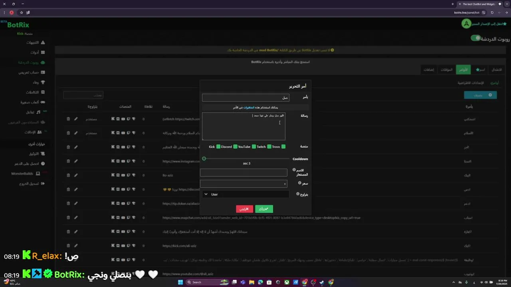Screen dimensions: 511x287
Task: Adjust the Cooldown slider handle
Action: pyautogui.click(x=204, y=159)
